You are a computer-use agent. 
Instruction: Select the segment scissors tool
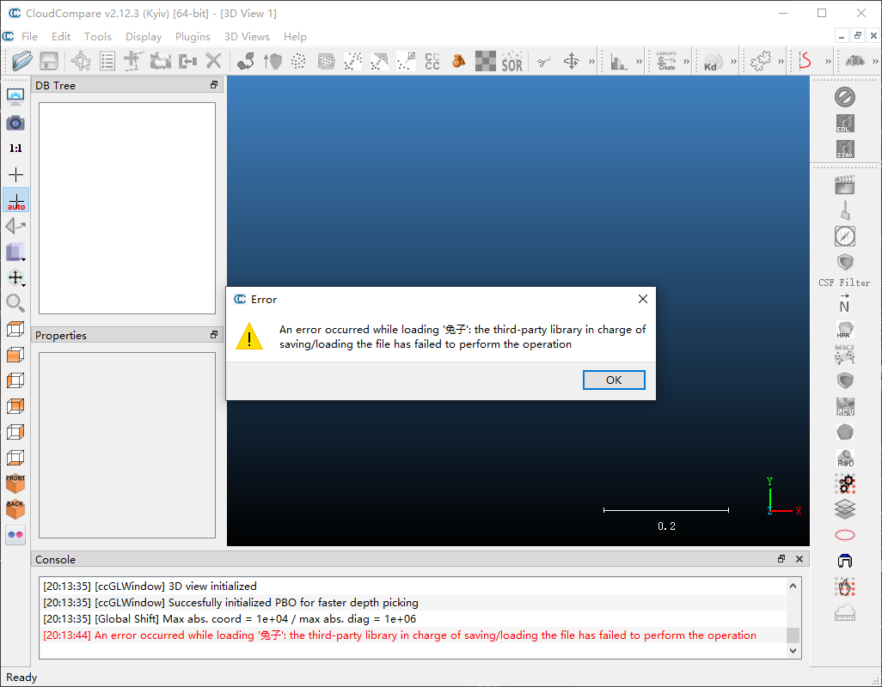(543, 61)
